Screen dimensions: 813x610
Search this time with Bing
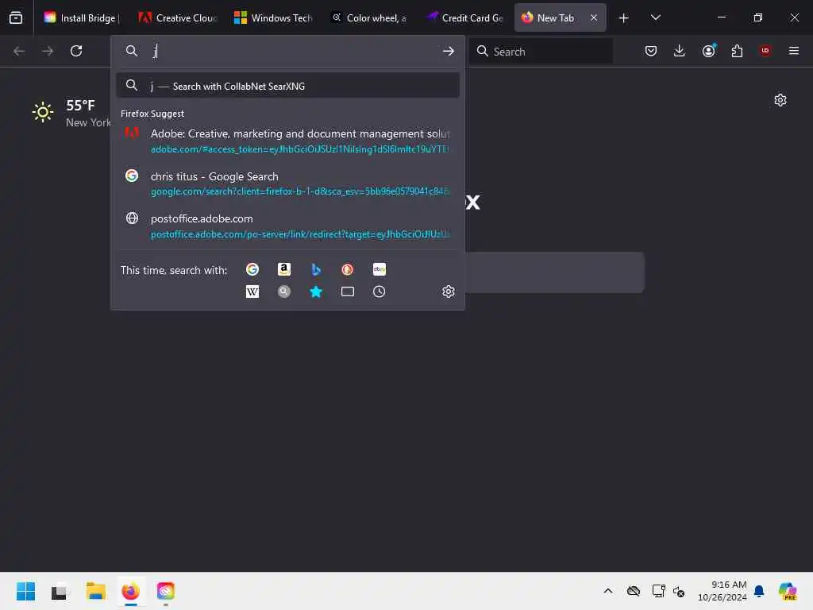tap(316, 269)
